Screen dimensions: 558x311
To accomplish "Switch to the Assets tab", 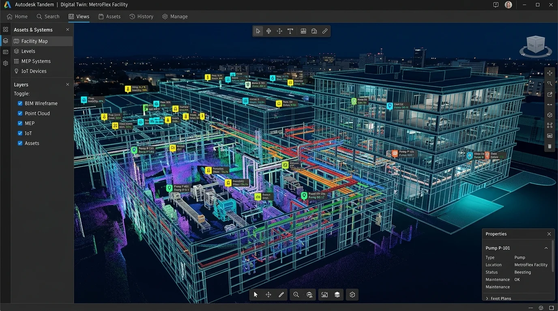I will click(109, 17).
